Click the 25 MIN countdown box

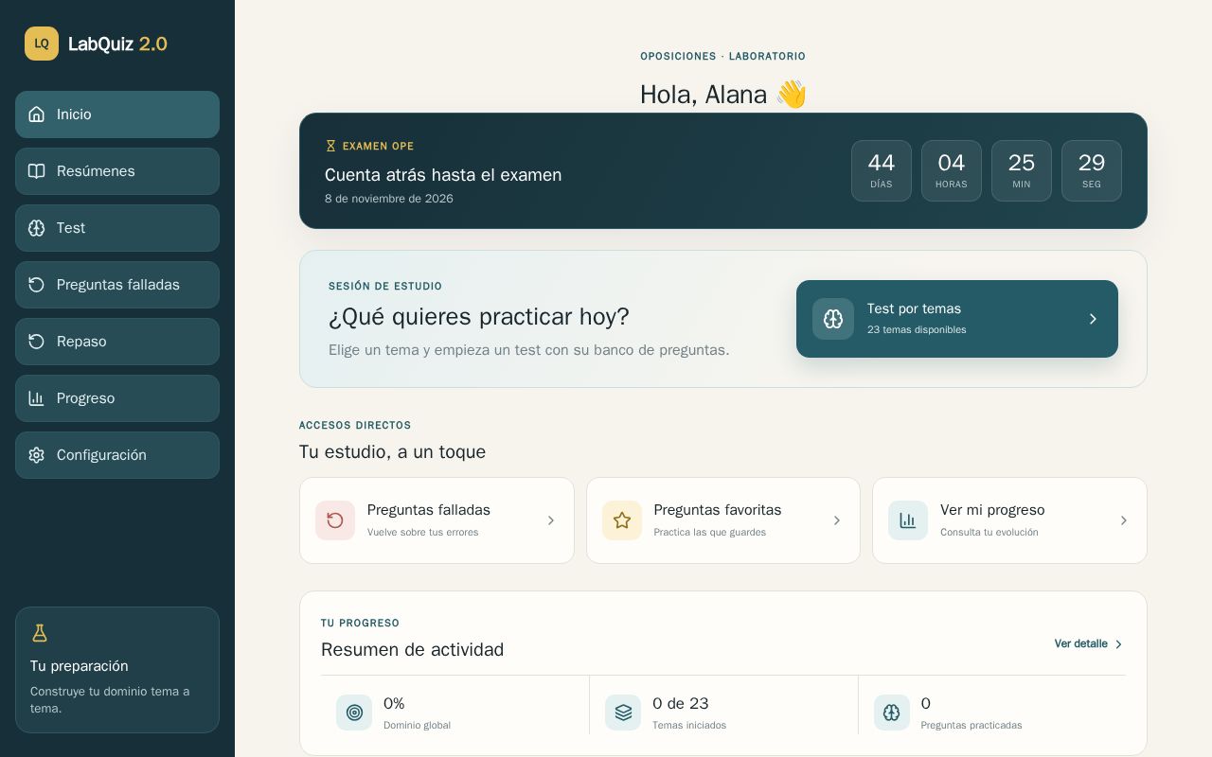[x=1022, y=171]
